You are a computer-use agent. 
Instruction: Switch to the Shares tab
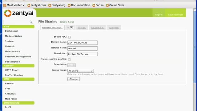pos(81,27)
